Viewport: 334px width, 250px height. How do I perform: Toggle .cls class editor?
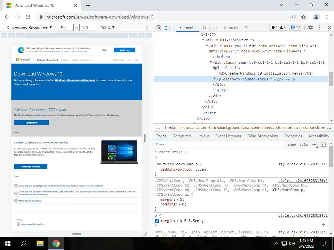pyautogui.click(x=304, y=145)
